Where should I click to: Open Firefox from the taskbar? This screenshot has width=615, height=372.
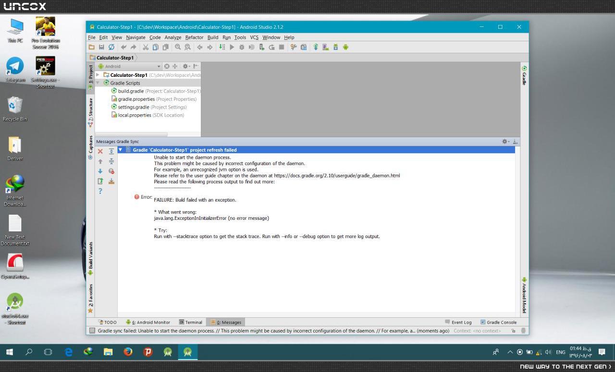pyautogui.click(x=128, y=352)
